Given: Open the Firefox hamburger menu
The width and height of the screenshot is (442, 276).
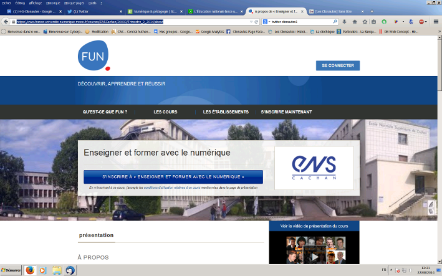Looking at the screenshot, I should [436, 22].
